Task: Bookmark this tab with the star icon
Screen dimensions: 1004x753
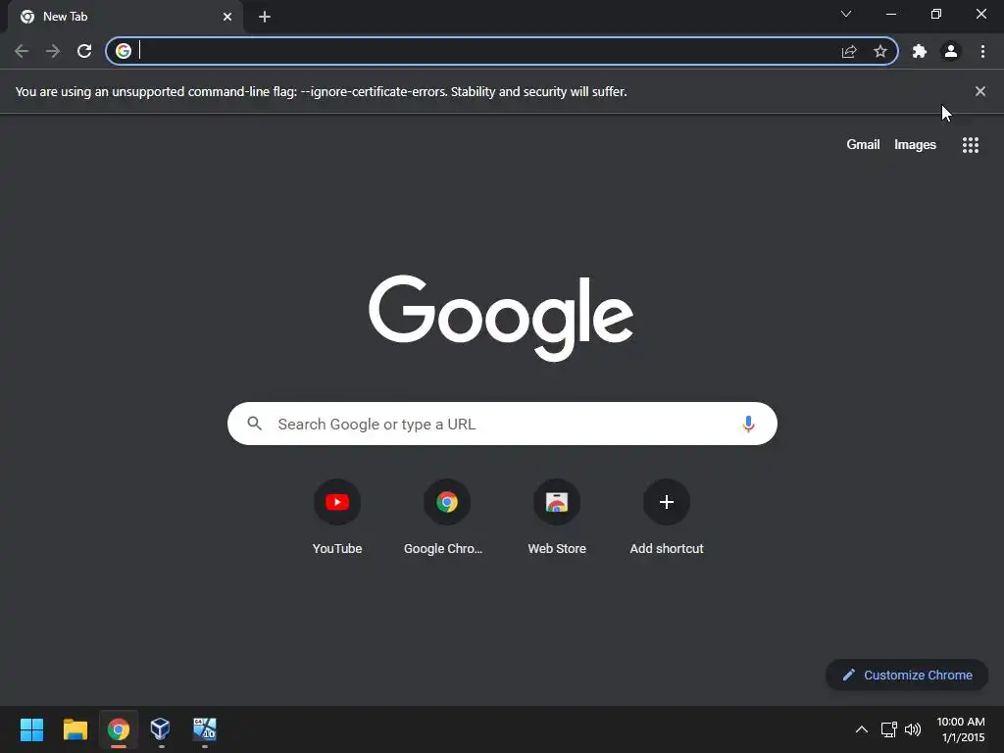Action: (x=880, y=51)
